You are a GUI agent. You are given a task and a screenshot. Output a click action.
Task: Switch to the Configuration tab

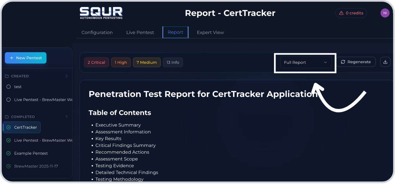pyautogui.click(x=97, y=32)
